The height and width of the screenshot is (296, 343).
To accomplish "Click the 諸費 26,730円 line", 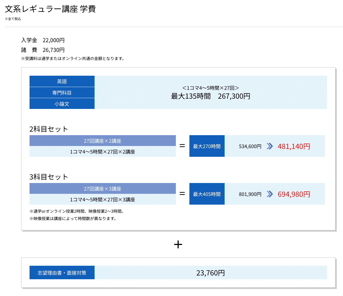I will (x=43, y=50).
